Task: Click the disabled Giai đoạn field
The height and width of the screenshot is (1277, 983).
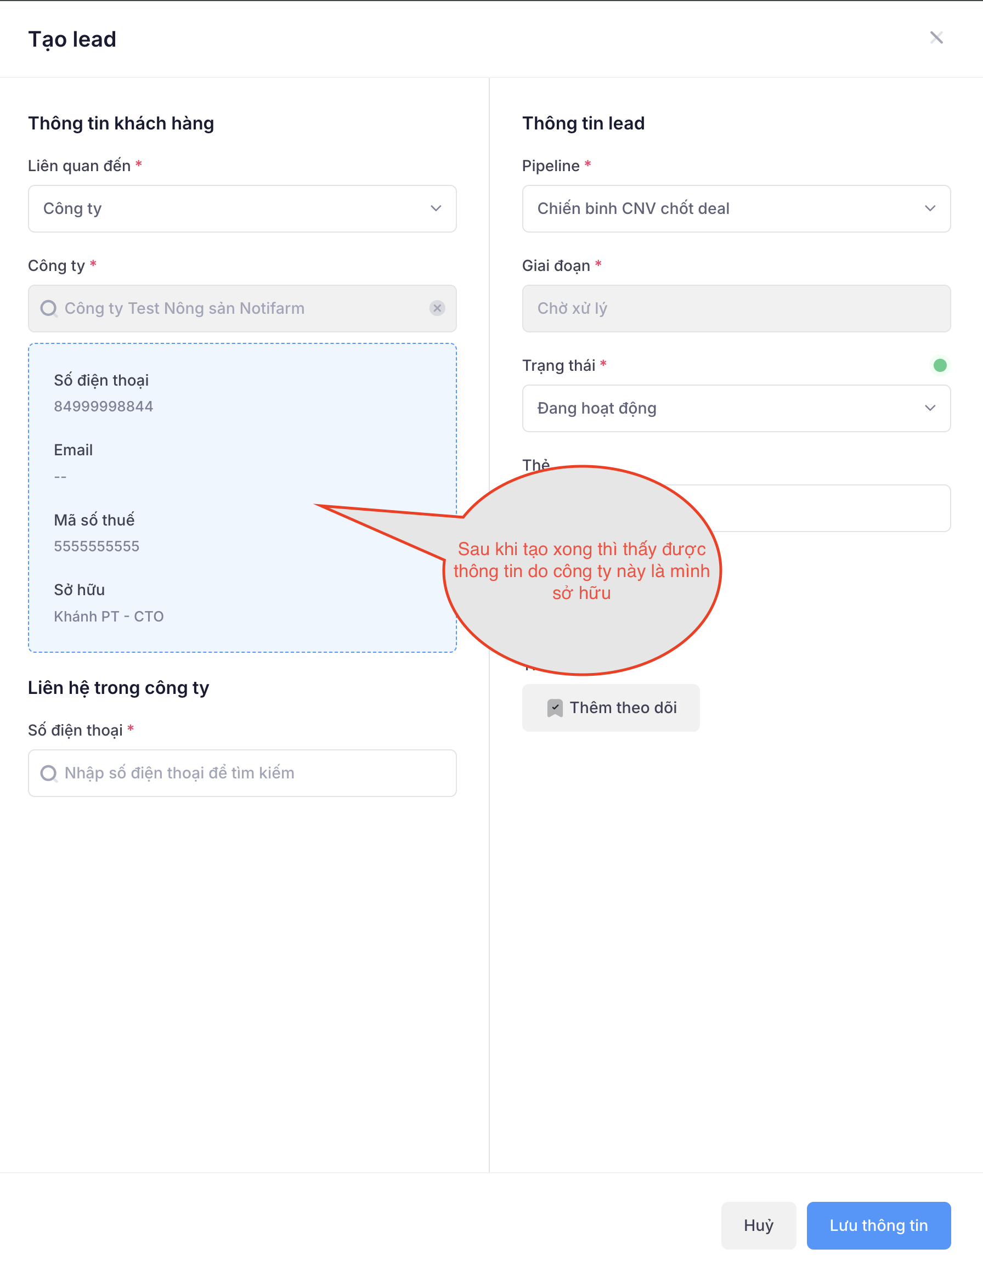Action: tap(736, 308)
